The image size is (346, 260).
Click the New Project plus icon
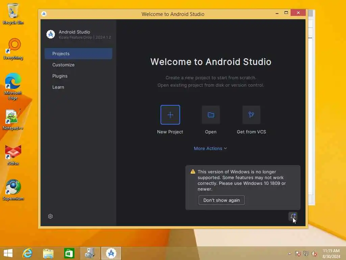coord(170,115)
